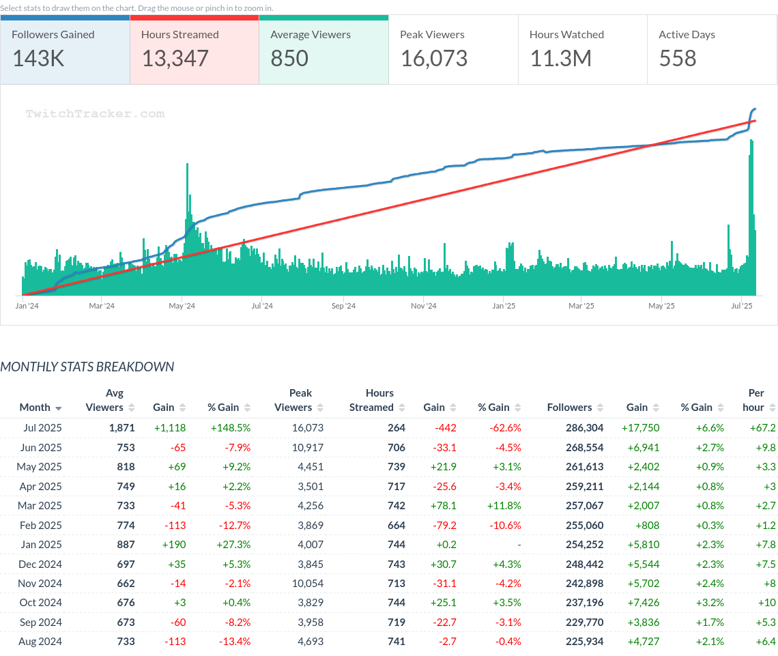Select the Jan 2025 month cell
778x656 pixels.
click(x=42, y=545)
